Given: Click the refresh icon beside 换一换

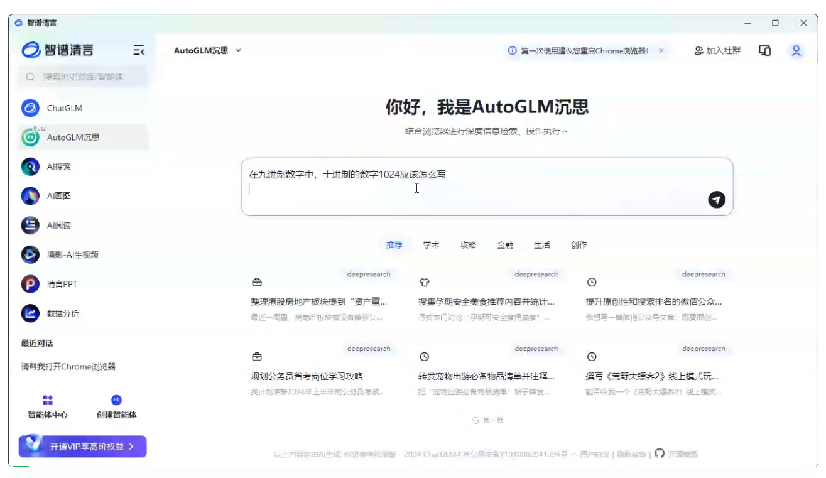Looking at the screenshot, I should [476, 420].
